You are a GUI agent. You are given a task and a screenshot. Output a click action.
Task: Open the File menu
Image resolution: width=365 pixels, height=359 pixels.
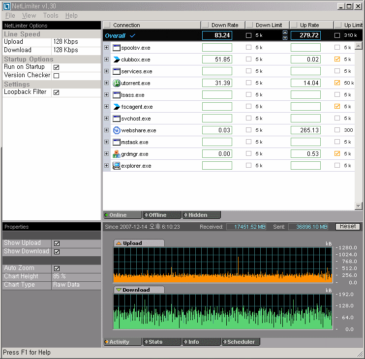(x=10, y=16)
